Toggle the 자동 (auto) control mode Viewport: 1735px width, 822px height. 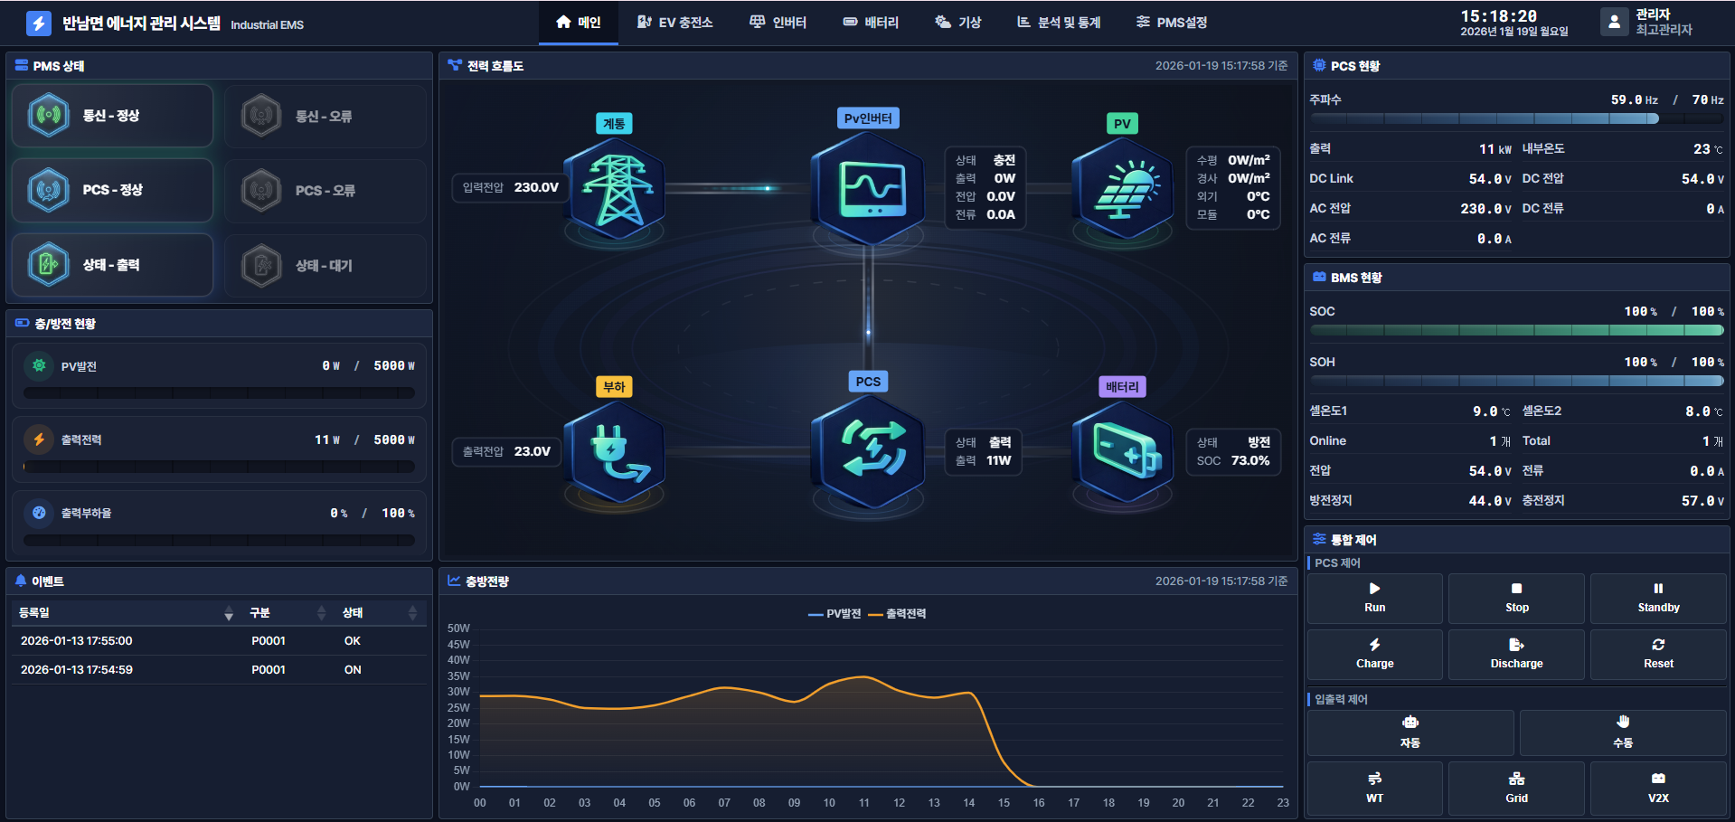1410,732
